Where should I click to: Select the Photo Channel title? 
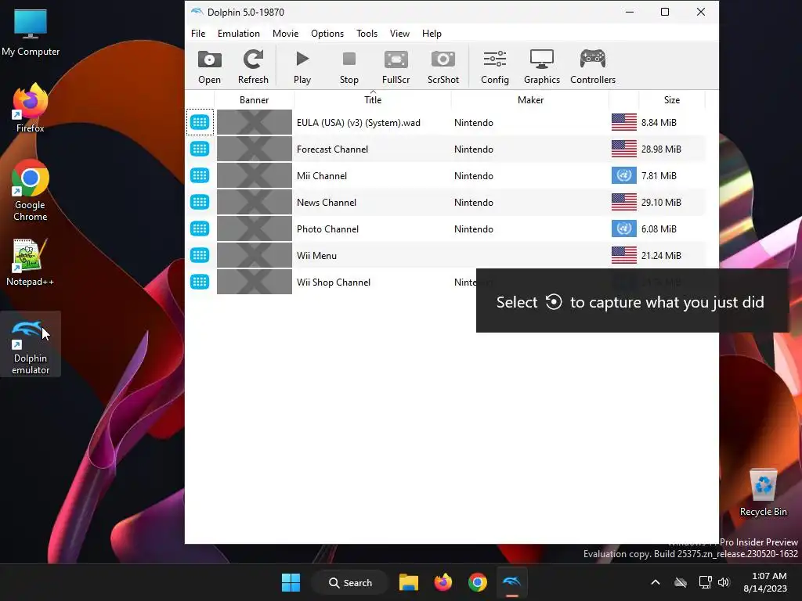click(x=327, y=229)
